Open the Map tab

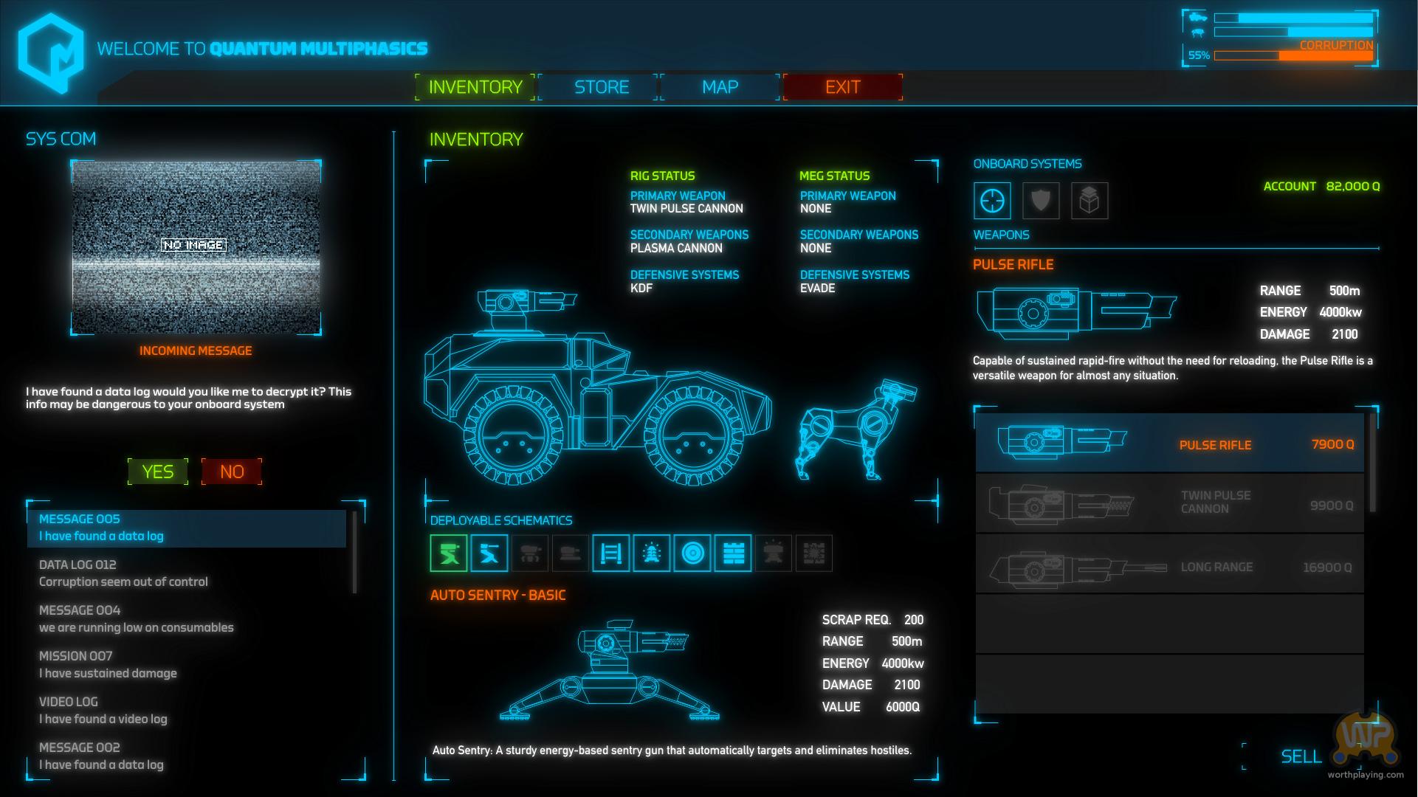tap(720, 87)
